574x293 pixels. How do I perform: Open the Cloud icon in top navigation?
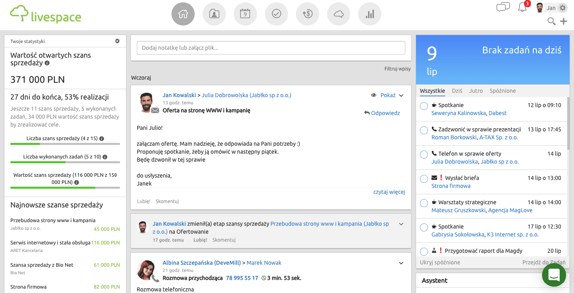point(339,14)
